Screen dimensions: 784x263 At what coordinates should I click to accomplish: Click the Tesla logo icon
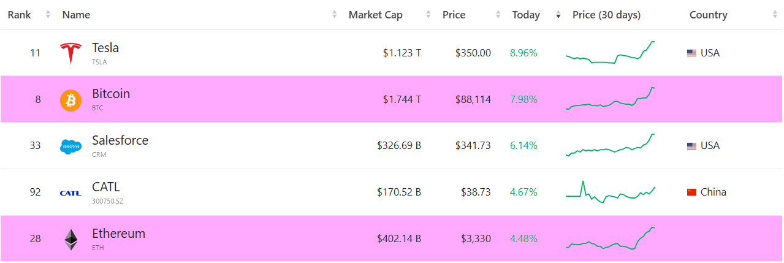[70, 53]
